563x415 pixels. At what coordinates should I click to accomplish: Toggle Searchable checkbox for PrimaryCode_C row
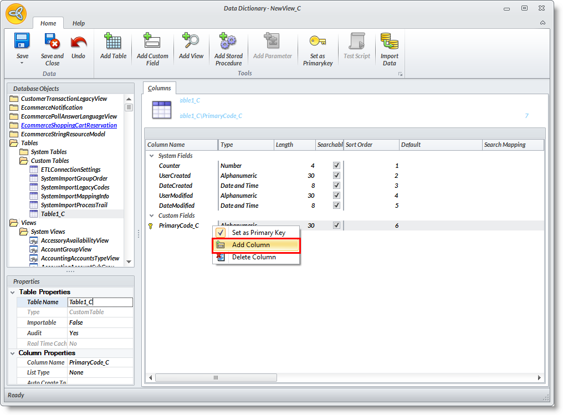click(x=336, y=226)
